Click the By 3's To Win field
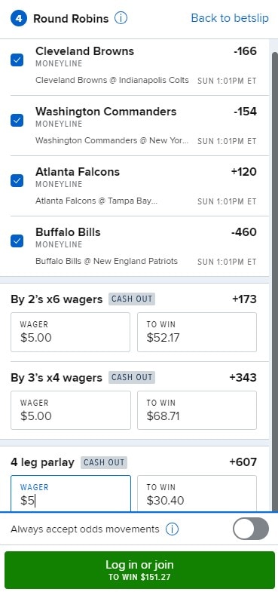Image resolution: width=278 pixels, height=592 pixels. click(x=197, y=410)
